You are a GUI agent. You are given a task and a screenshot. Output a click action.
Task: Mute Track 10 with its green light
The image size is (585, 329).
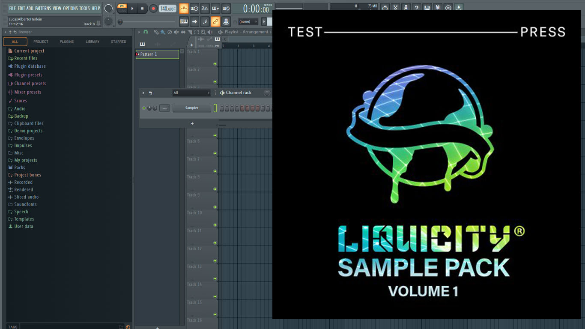click(x=215, y=225)
